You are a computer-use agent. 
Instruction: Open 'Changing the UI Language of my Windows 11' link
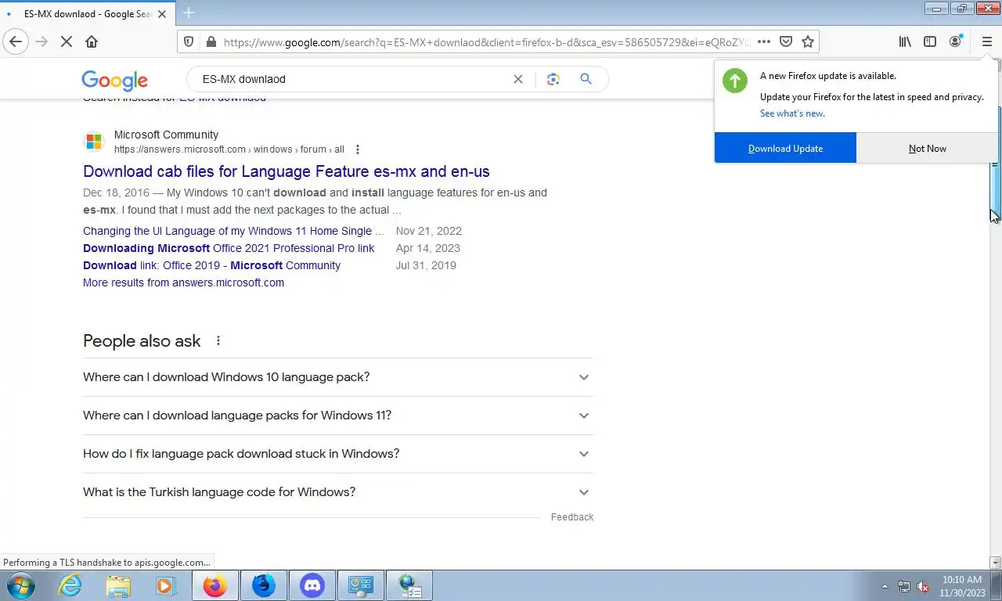pyautogui.click(x=233, y=231)
